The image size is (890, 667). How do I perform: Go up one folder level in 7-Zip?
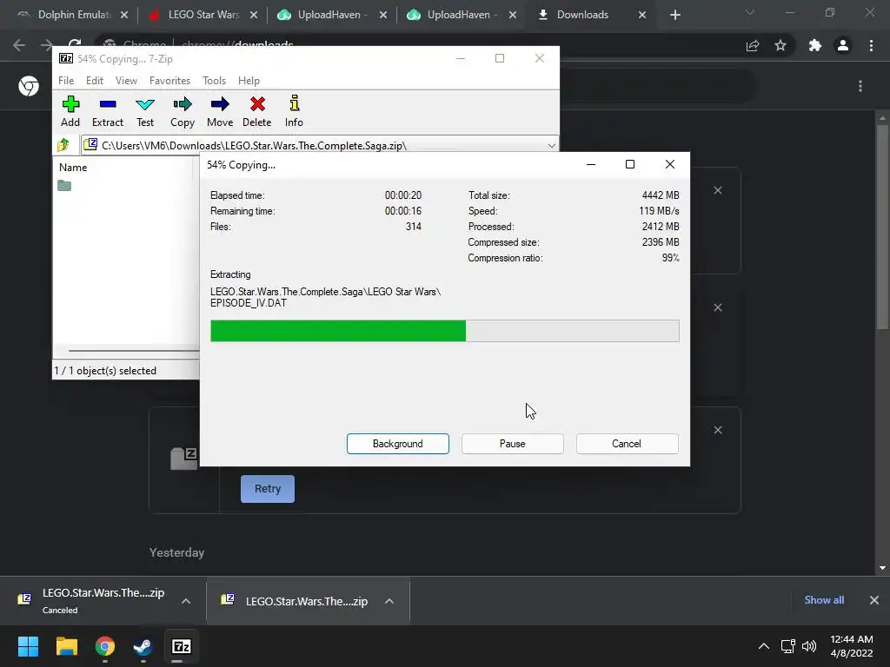[x=63, y=145]
